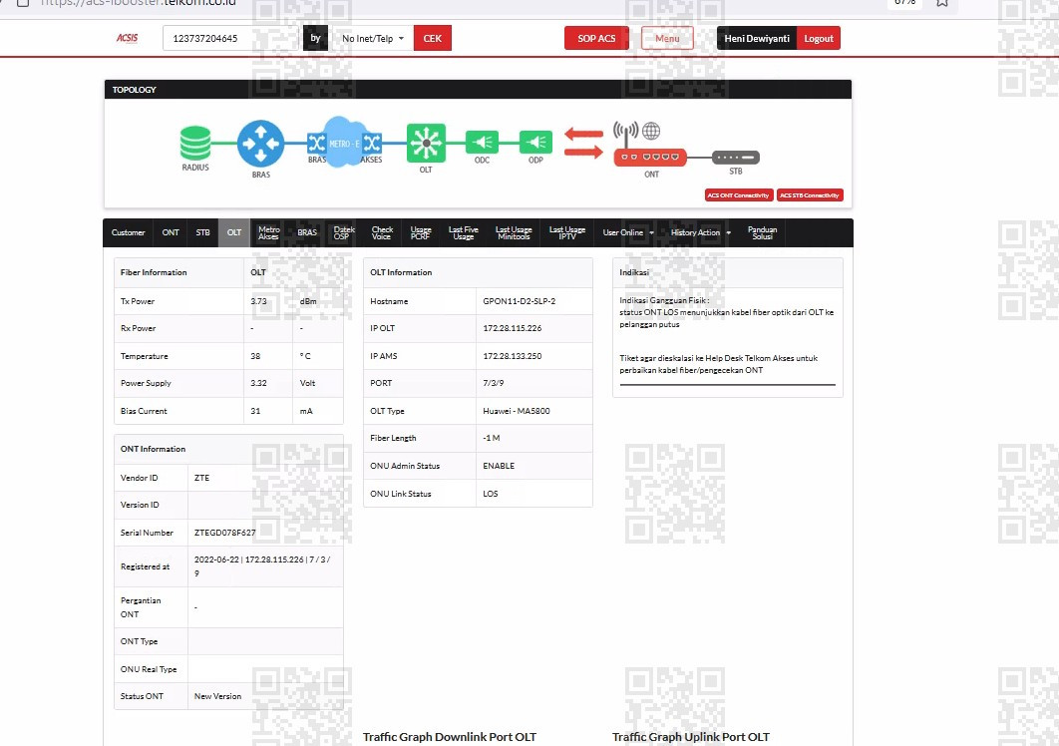The height and width of the screenshot is (746, 1059).
Task: Click the Heni Dewiyanti user button
Action: click(757, 39)
